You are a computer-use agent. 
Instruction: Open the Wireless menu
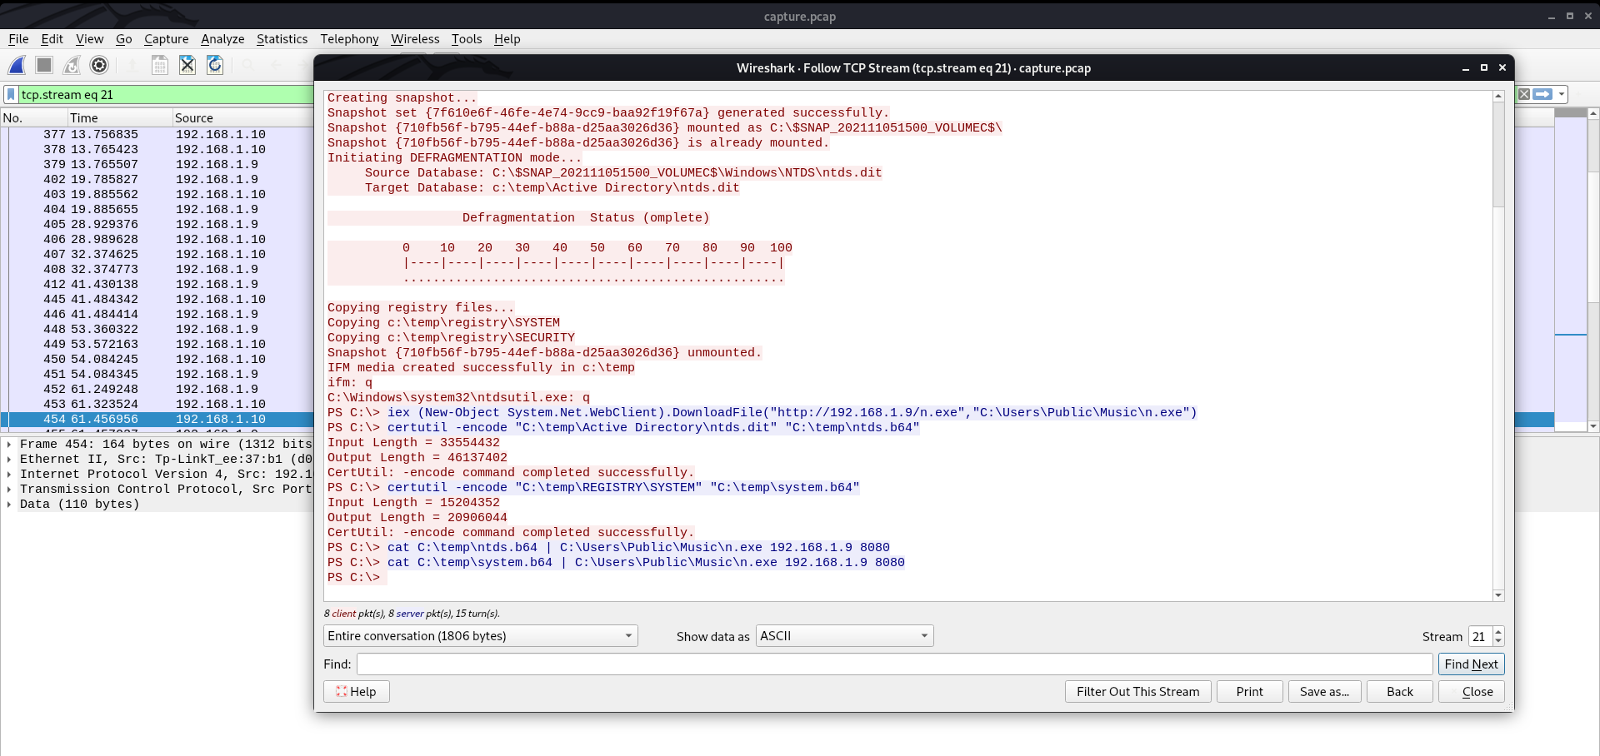tap(415, 38)
